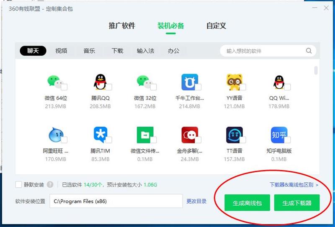This screenshot has width=335, height=227.
Task: Open the 下载器&离线包区别 link
Action: pyautogui.click(x=294, y=185)
